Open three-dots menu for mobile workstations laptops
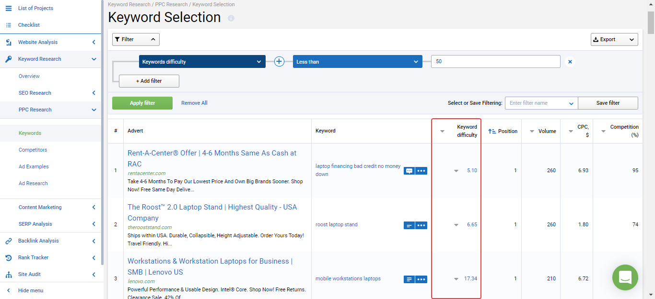655x299 pixels. point(421,279)
